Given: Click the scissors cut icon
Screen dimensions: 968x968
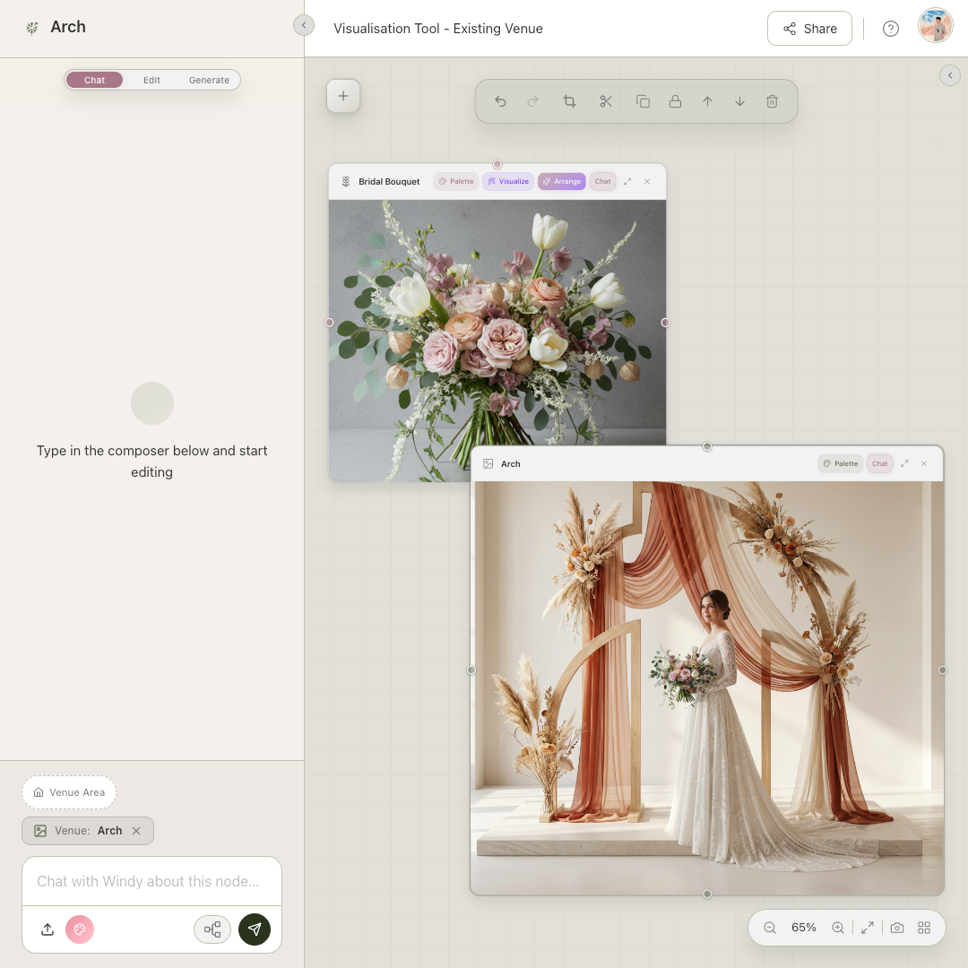Looking at the screenshot, I should tap(606, 101).
